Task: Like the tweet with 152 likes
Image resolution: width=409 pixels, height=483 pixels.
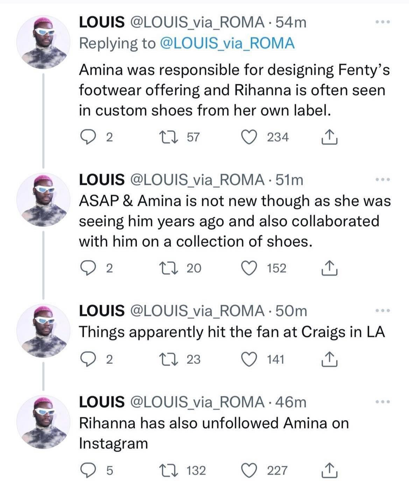Action: click(x=249, y=268)
